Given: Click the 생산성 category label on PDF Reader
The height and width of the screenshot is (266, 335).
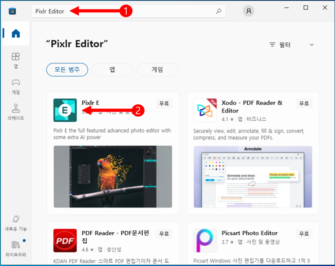Looking at the screenshot, I should 114,249.
